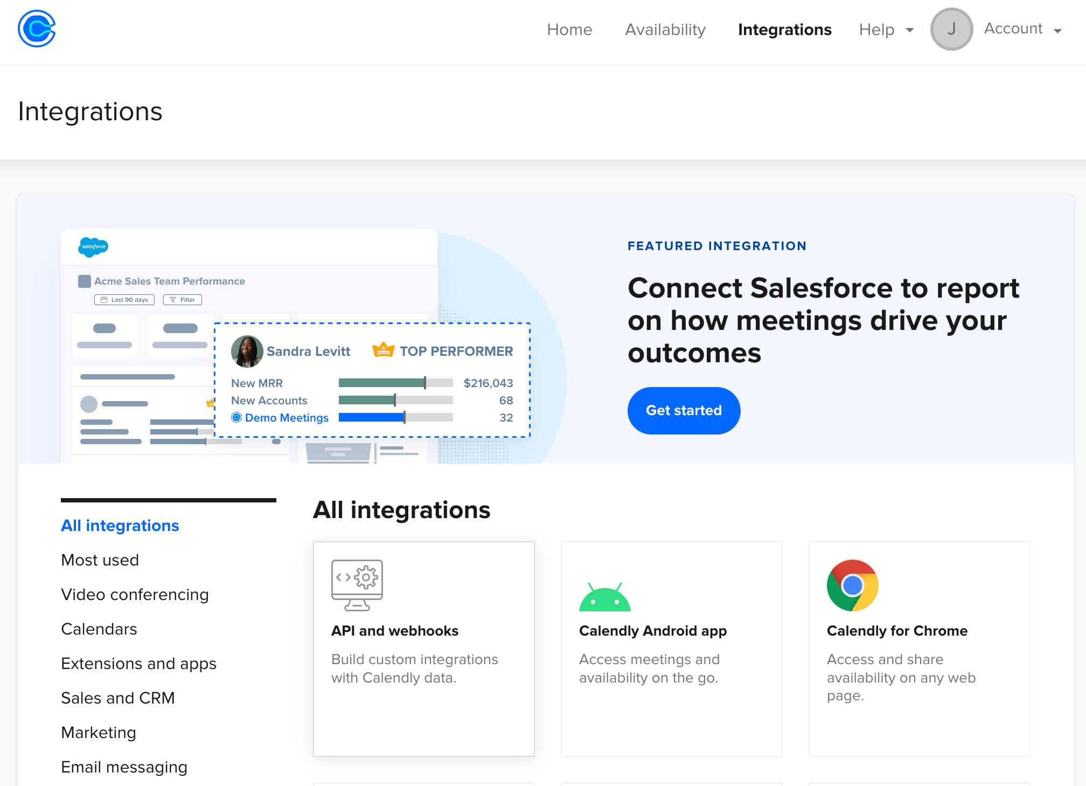Click the "All integrations" section heading
Screen dimensions: 1086x786
tap(401, 510)
